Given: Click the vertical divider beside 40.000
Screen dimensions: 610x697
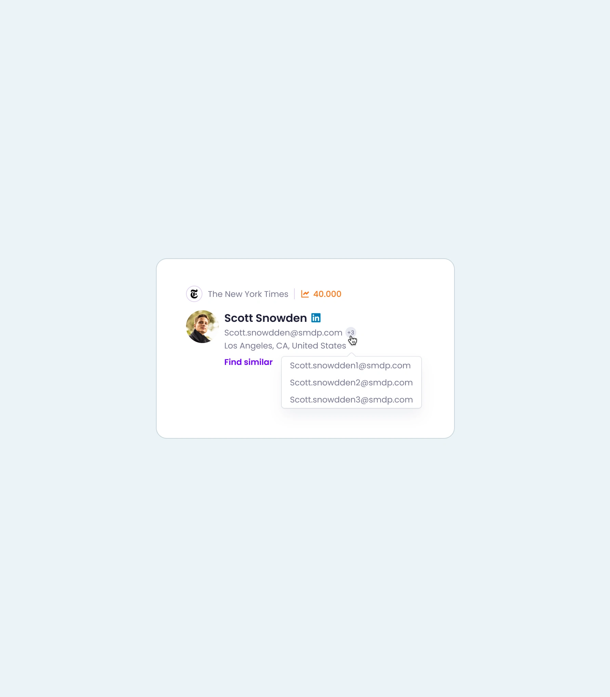Looking at the screenshot, I should coord(294,294).
